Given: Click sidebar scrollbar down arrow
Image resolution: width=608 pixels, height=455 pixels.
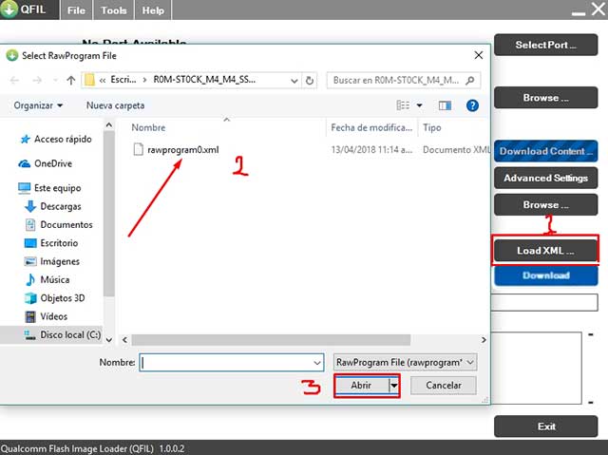Looking at the screenshot, I should point(109,340).
